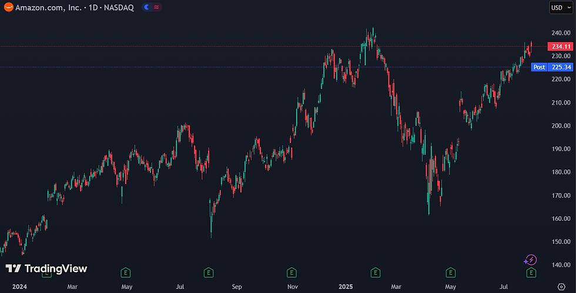Click the 190.00 price axis label
This screenshot has height=293, width=576.
pyautogui.click(x=561, y=149)
